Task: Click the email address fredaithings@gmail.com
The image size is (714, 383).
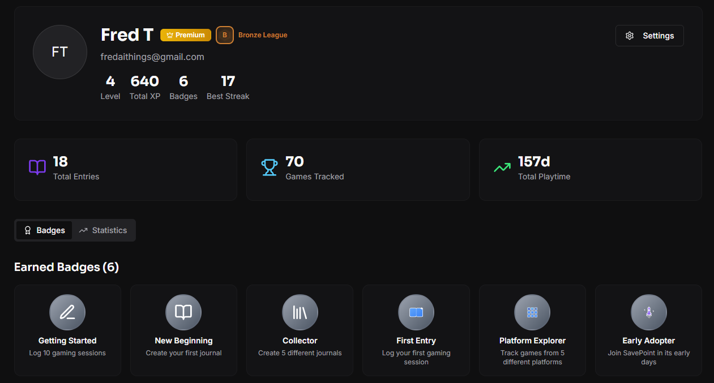Action: tap(152, 57)
